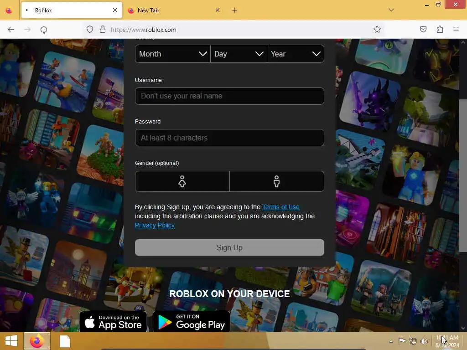
Task: Show site security padlock info
Action: click(x=103, y=29)
